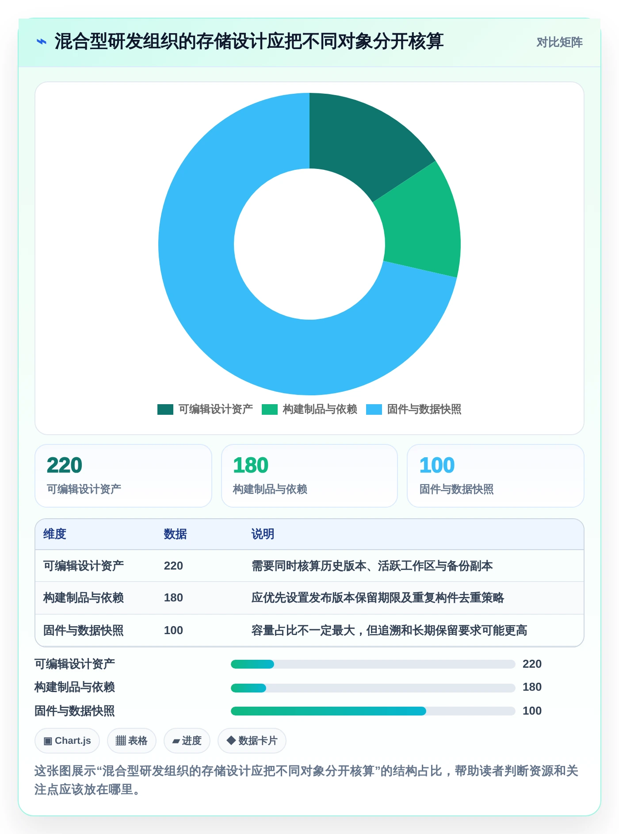Click the 构建制品与依赖 table row name

[x=84, y=598]
